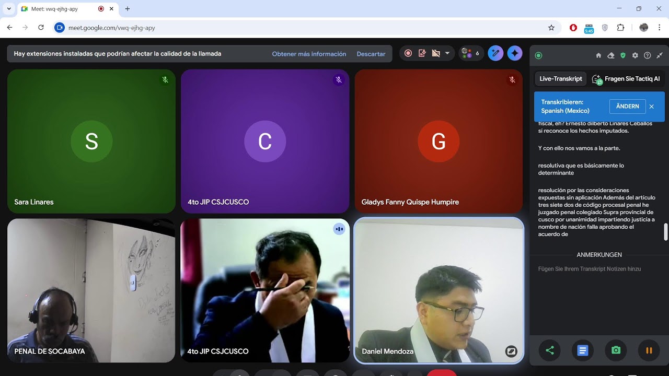The height and width of the screenshot is (376, 669).
Task: Click the camera site-info icon in the address bar
Action: (60, 28)
